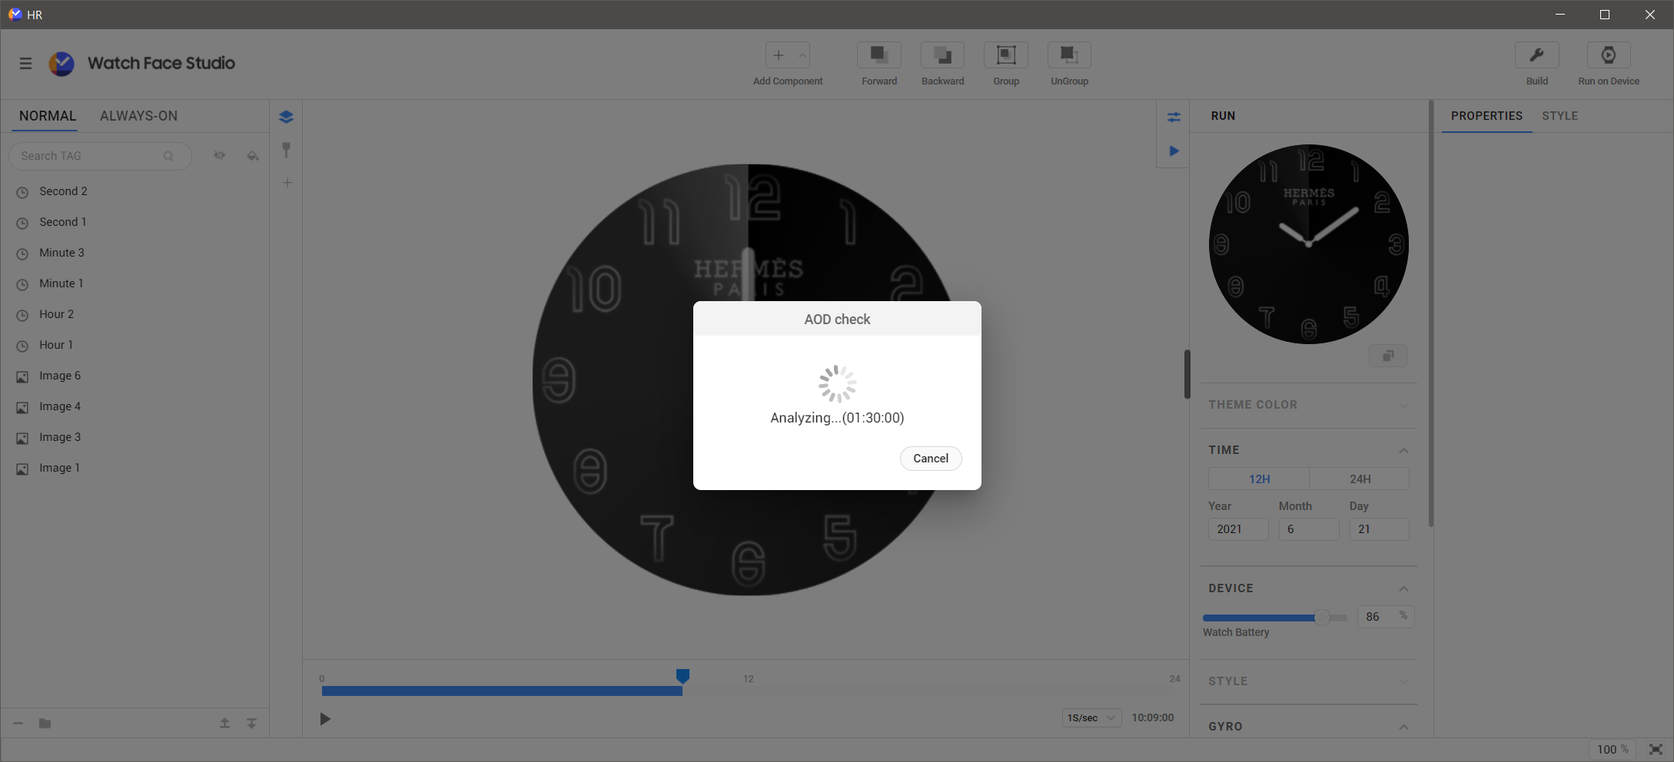The width and height of the screenshot is (1674, 762).
Task: Open the STYLE tab in properties panel
Action: click(x=1559, y=116)
